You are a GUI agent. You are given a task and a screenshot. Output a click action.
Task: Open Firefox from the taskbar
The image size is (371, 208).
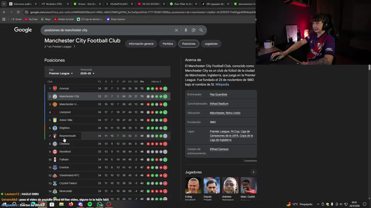click(71, 204)
